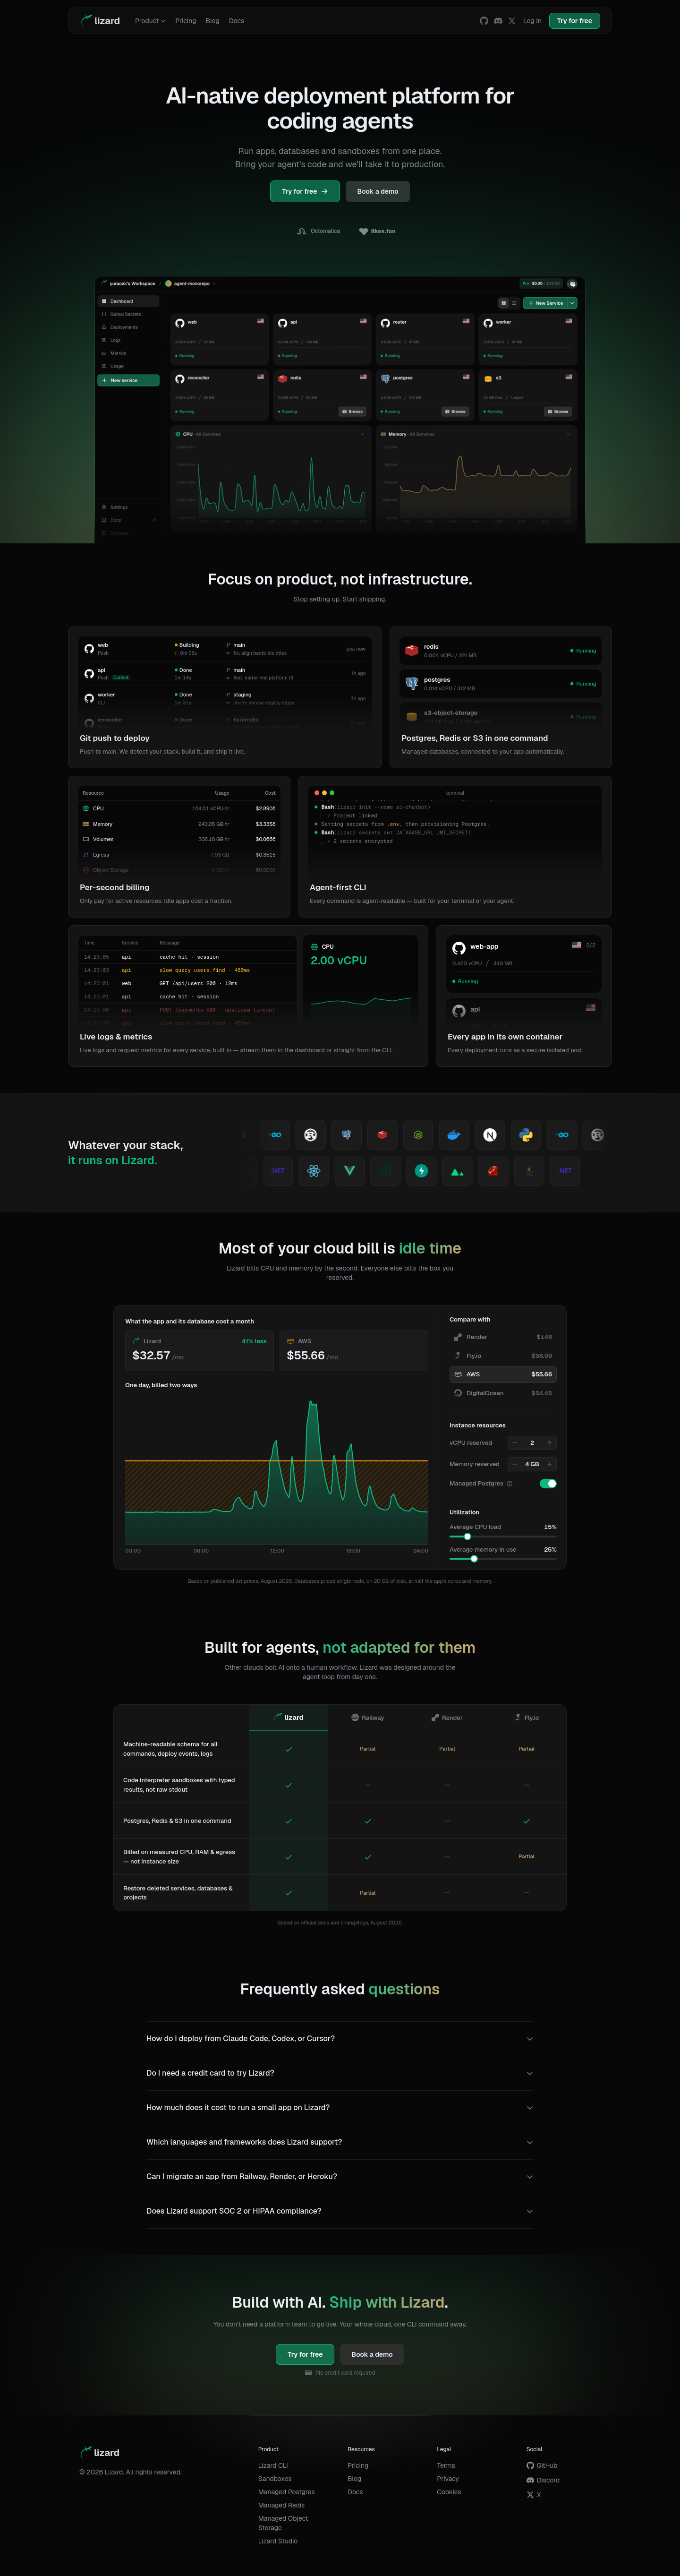Click hero Book a demo button
Viewport: 680px width, 2576px height.
378,191
